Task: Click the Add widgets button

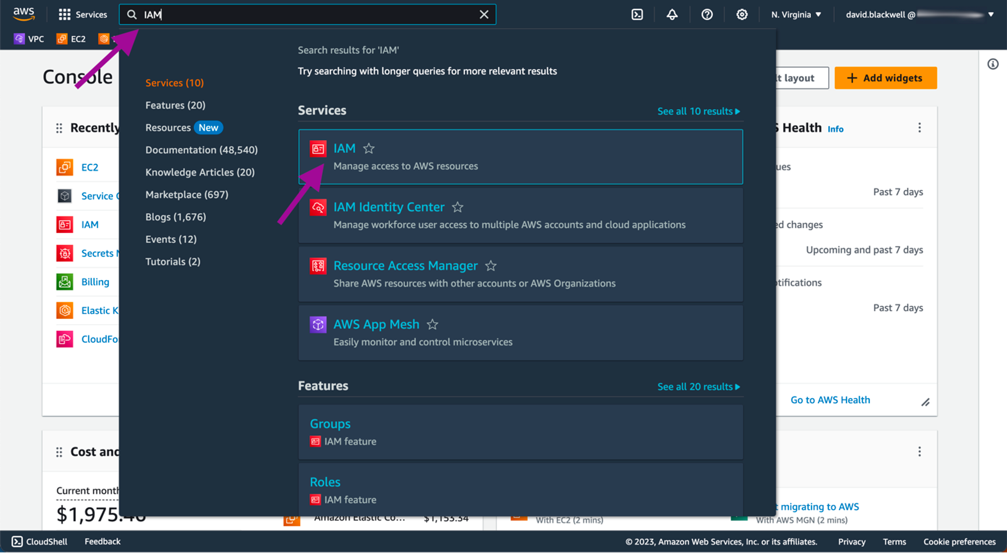Action: pyautogui.click(x=885, y=78)
